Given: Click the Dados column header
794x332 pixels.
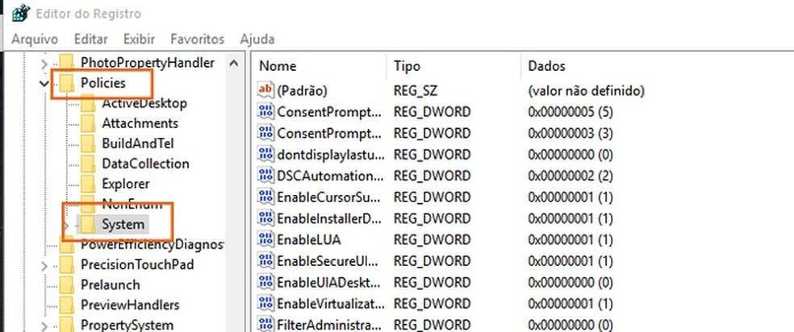Looking at the screenshot, I should click(546, 66).
